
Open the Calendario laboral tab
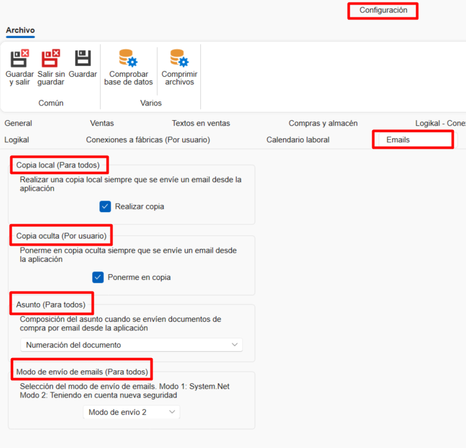click(x=298, y=140)
